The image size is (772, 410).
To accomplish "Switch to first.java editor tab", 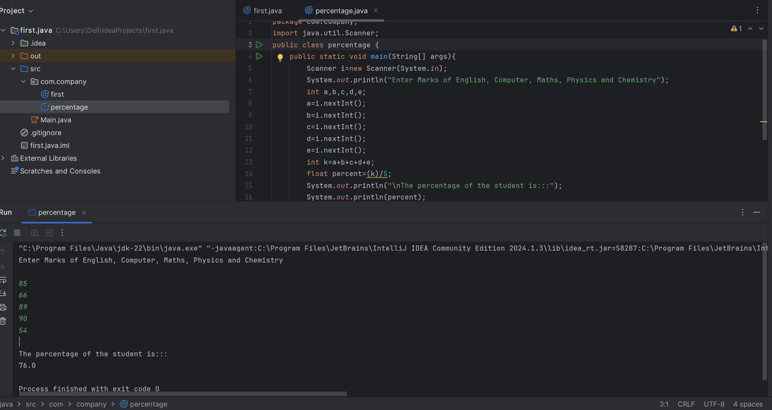I will (262, 11).
